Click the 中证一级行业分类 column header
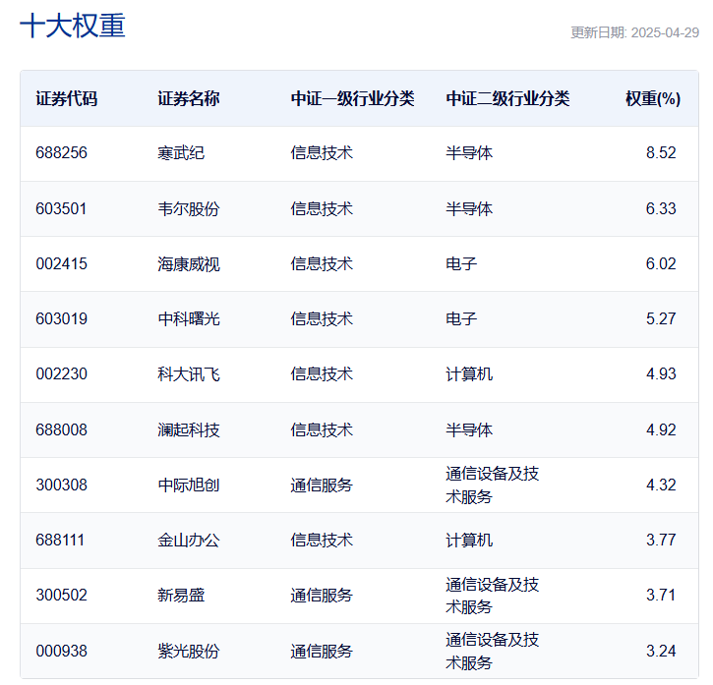The image size is (713, 685). click(352, 98)
